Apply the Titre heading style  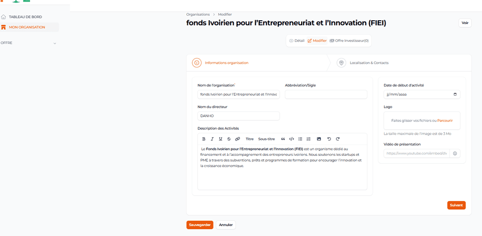tap(249, 139)
